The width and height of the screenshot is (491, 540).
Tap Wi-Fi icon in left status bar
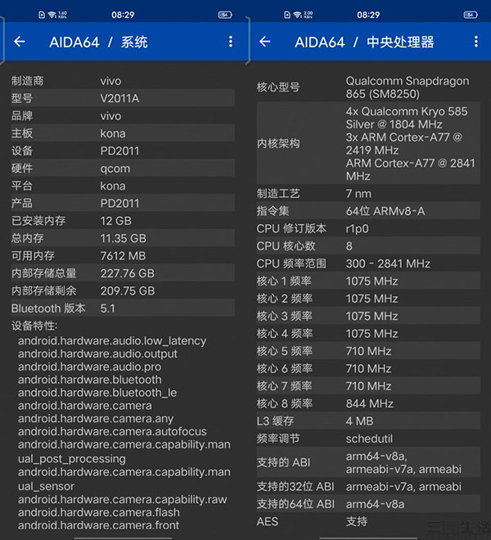(x=52, y=15)
